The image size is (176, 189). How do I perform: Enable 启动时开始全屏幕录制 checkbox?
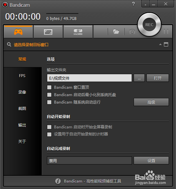click(x=49, y=127)
